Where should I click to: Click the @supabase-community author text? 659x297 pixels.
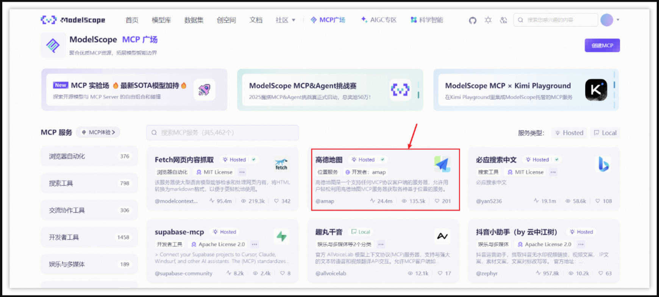[x=183, y=273]
